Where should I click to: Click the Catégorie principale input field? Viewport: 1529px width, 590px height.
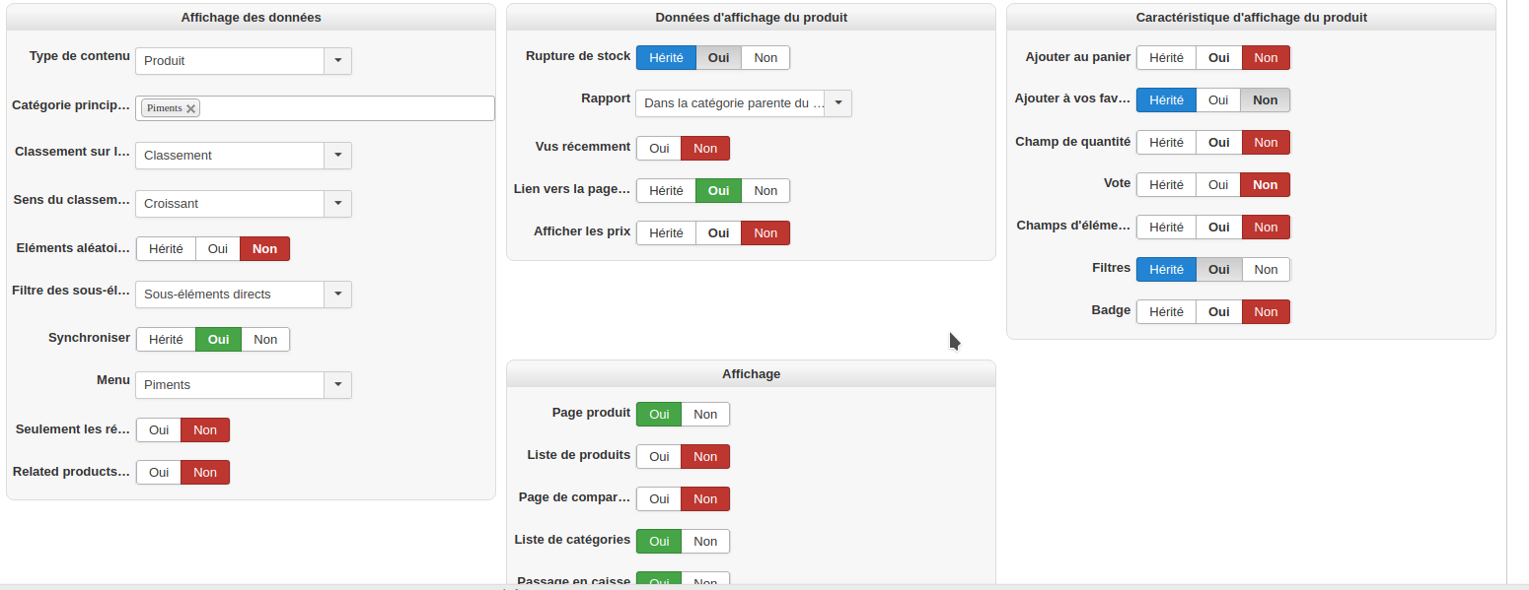pyautogui.click(x=345, y=108)
